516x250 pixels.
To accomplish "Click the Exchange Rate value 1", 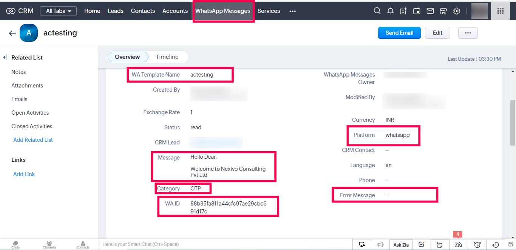I will pos(192,112).
